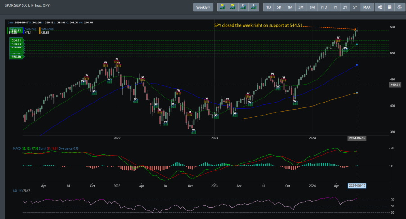Choose the 5Y range button

(355, 7)
